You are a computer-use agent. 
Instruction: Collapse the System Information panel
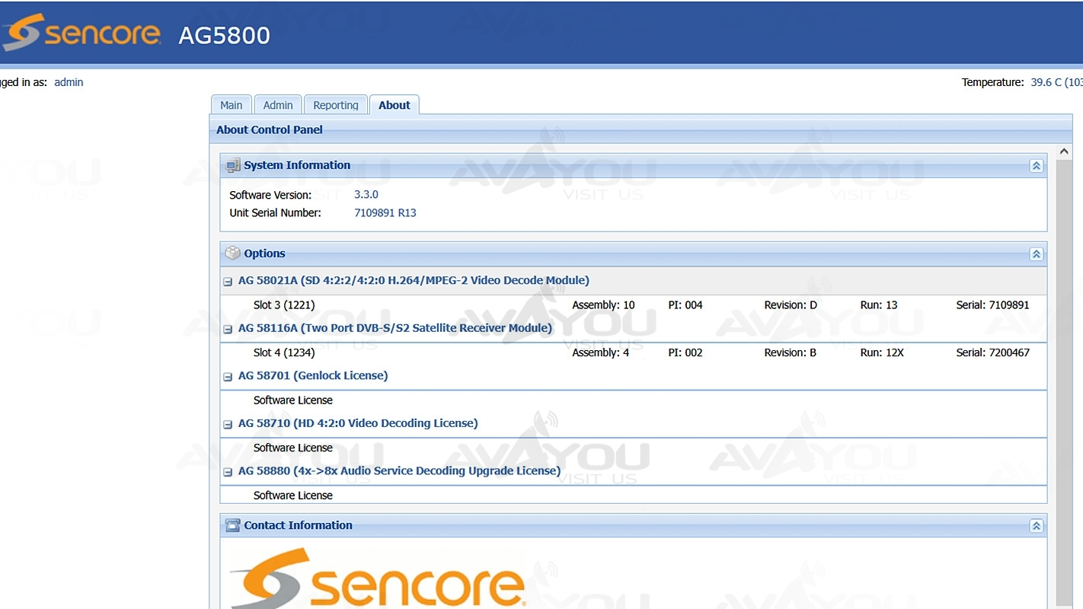[1036, 166]
